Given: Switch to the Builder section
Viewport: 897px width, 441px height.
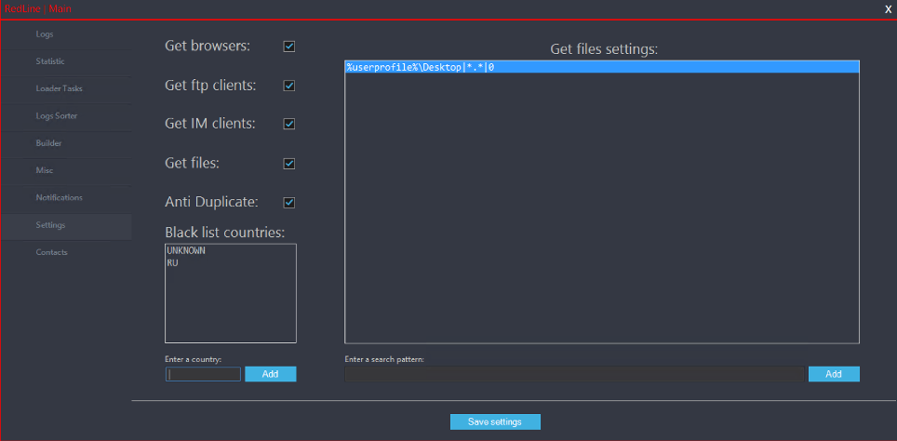Looking at the screenshot, I should tap(48, 143).
